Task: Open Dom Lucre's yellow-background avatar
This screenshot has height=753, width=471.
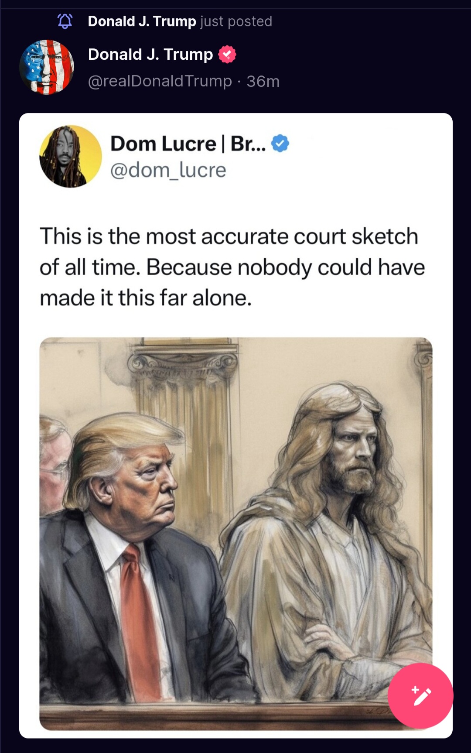Action: (71, 157)
